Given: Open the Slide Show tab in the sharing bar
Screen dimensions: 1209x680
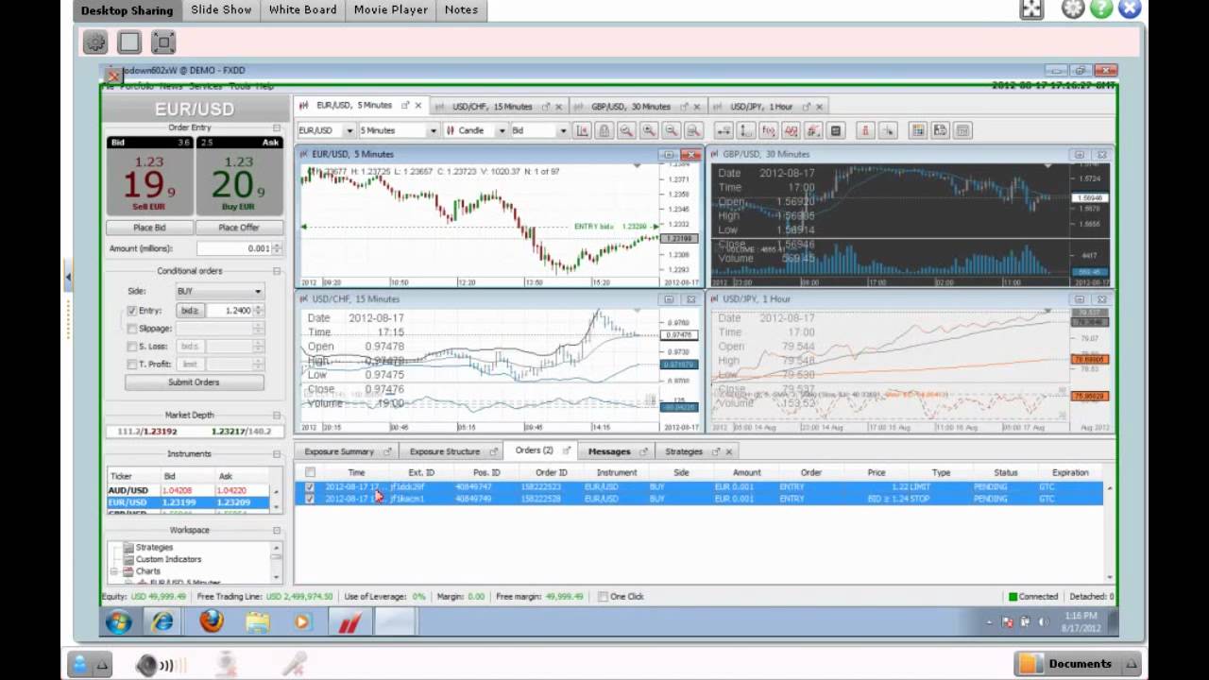Looking at the screenshot, I should pyautogui.click(x=221, y=9).
